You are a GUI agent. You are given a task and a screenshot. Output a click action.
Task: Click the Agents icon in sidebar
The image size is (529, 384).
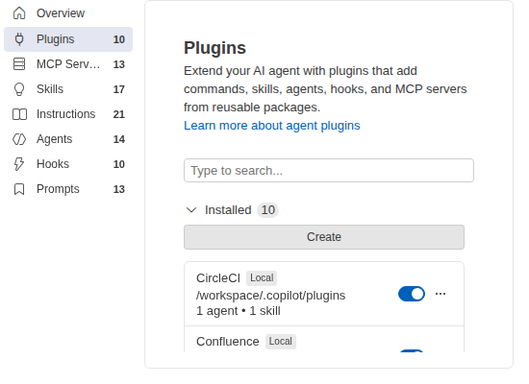pos(19,139)
